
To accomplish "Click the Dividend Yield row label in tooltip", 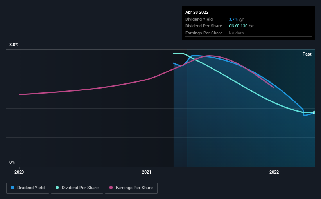I will (x=199, y=19).
